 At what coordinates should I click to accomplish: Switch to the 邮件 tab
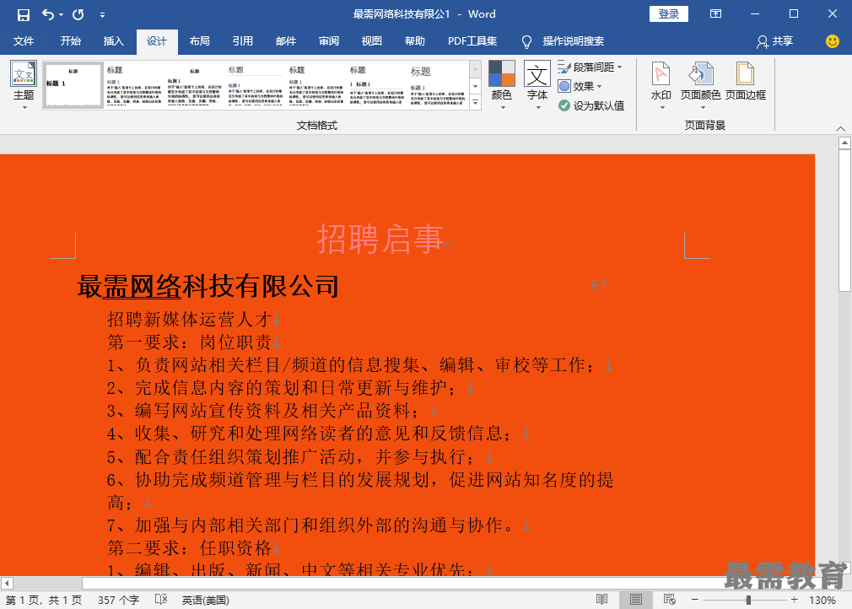point(286,41)
